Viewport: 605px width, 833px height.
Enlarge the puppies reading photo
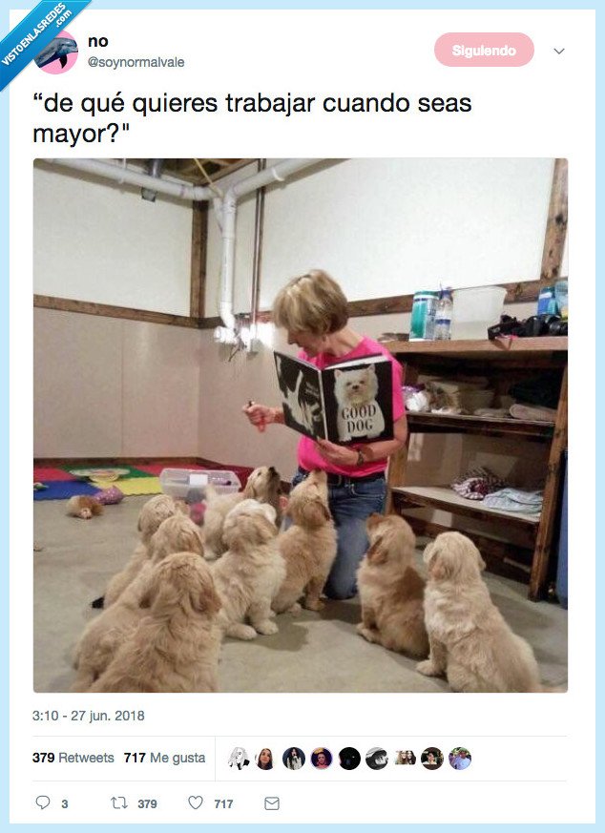(301, 425)
